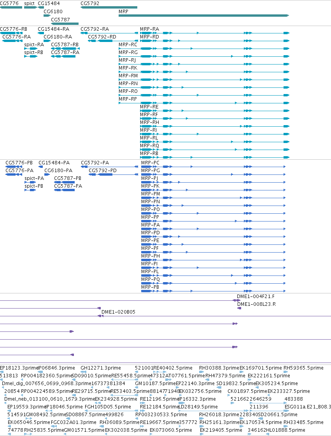The height and width of the screenshot is (436, 331).
Task: Click the spict gene label
Action: pos(29,3)
